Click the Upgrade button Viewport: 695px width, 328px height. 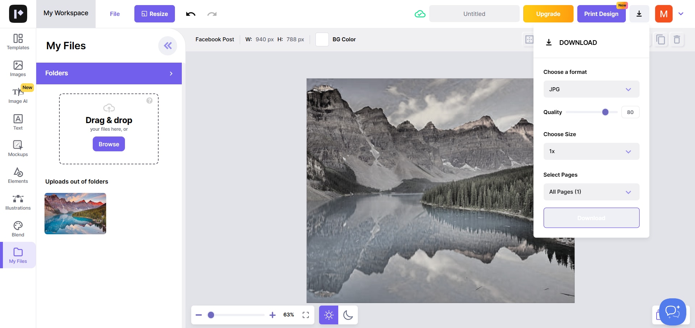pos(548,14)
